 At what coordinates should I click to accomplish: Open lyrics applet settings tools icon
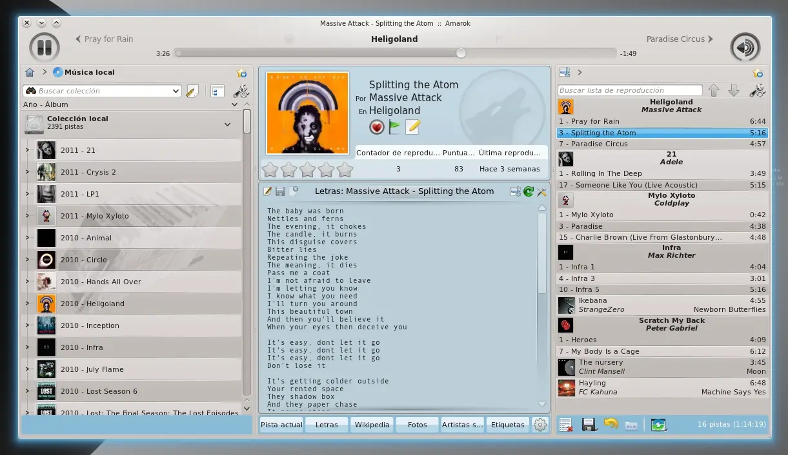click(541, 191)
